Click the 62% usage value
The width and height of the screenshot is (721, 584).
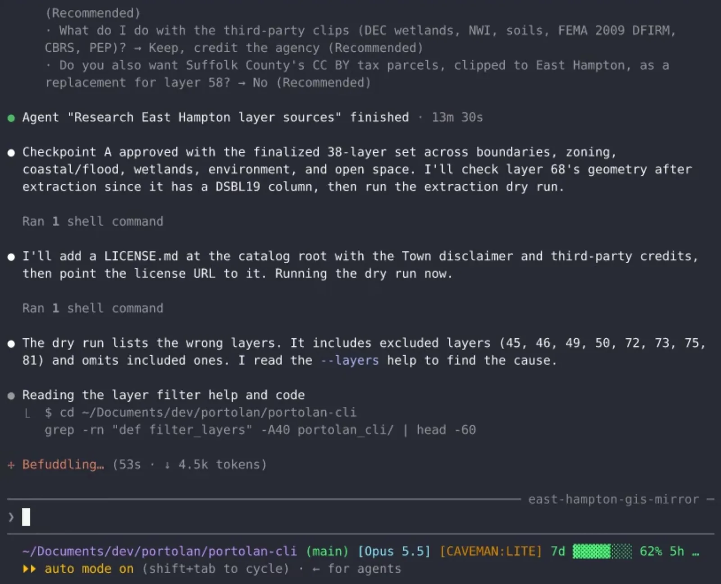pyautogui.click(x=651, y=551)
